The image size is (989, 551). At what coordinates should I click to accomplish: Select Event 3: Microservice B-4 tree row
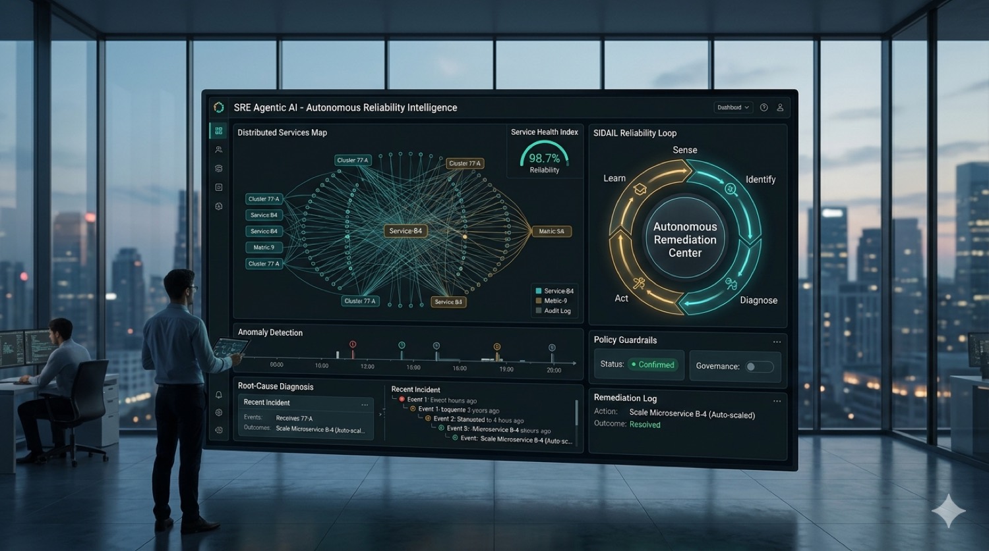tap(498, 429)
